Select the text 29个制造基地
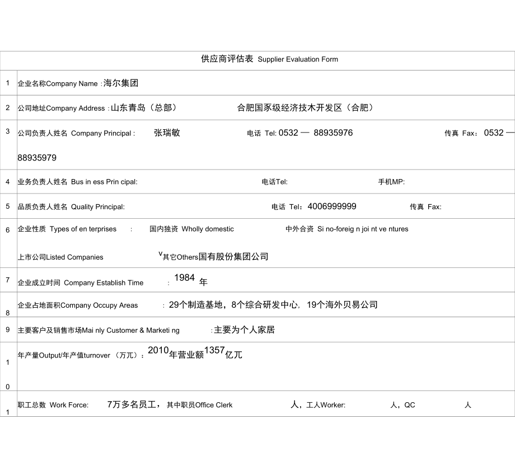515x466 pixels. pyautogui.click(x=195, y=305)
